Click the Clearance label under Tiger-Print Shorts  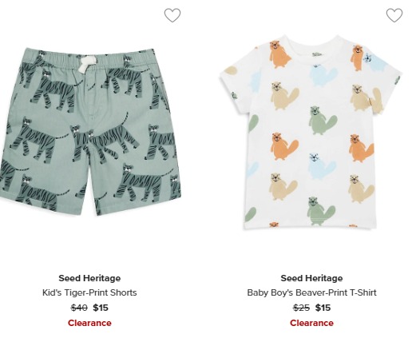pos(89,323)
